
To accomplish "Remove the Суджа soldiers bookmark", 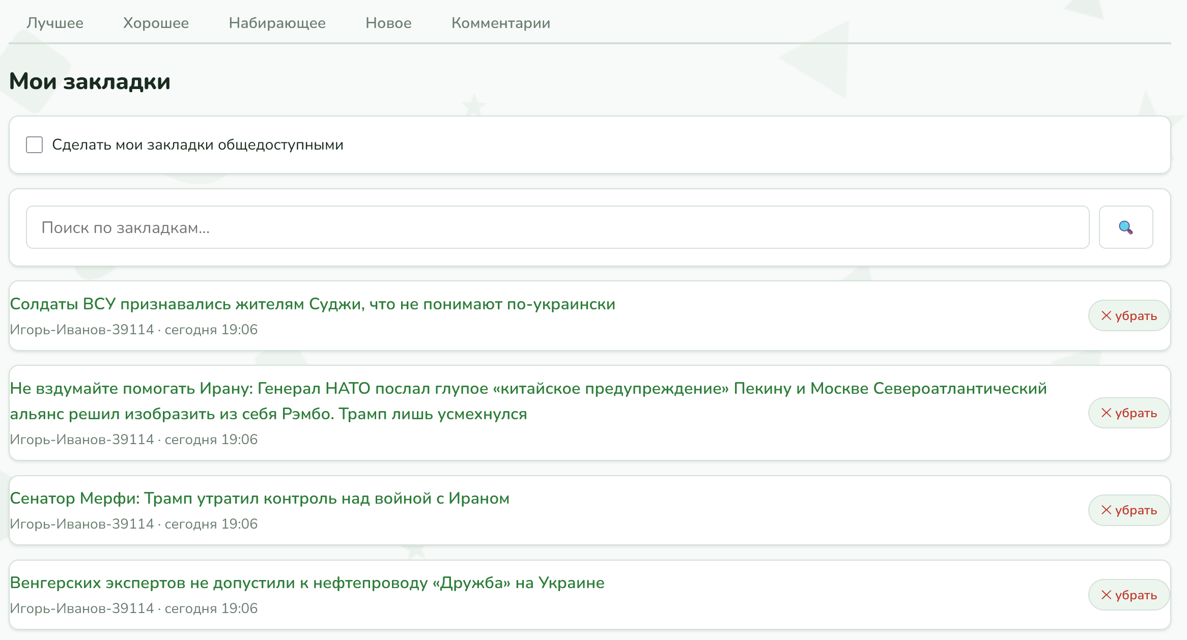I will (1128, 316).
